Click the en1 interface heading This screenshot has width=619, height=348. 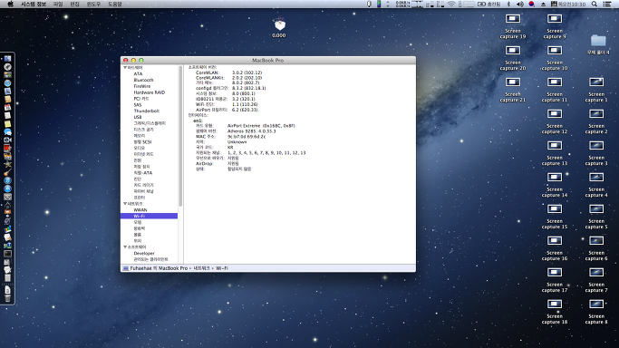(x=198, y=121)
